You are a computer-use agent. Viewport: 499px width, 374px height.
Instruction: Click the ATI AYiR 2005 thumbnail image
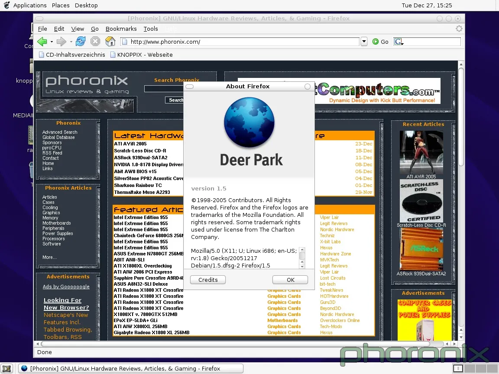coord(421,152)
